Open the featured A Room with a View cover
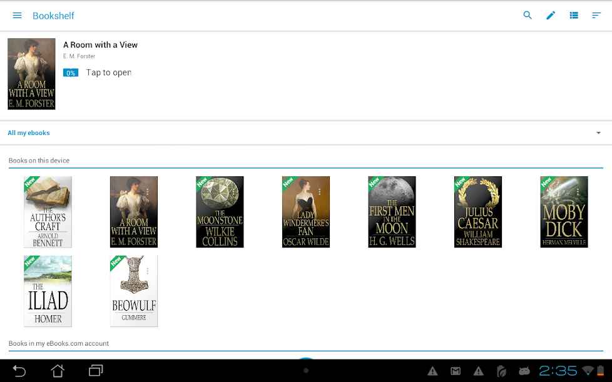The width and height of the screenshot is (612, 382). [32, 74]
